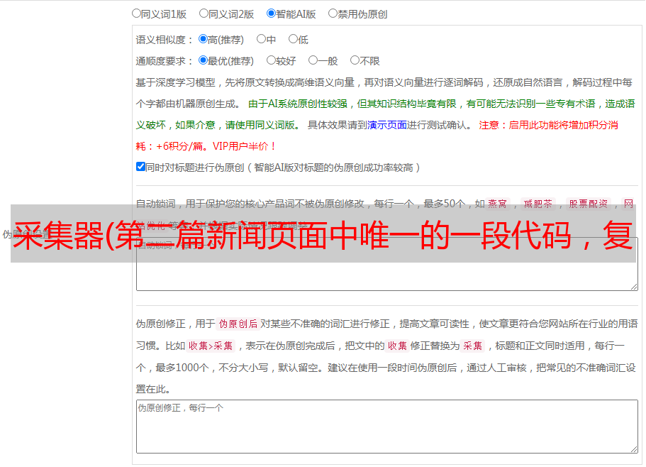Click the 语义相似度 label

(x=165, y=40)
